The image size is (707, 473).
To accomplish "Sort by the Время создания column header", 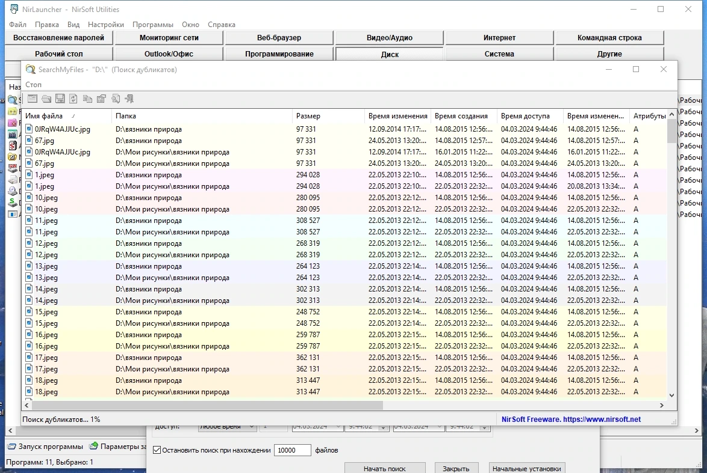I will click(x=464, y=115).
